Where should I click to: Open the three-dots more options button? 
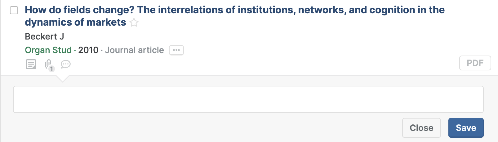[176, 50]
